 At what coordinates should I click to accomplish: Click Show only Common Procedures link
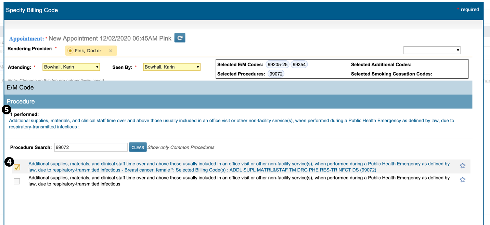[x=181, y=147]
